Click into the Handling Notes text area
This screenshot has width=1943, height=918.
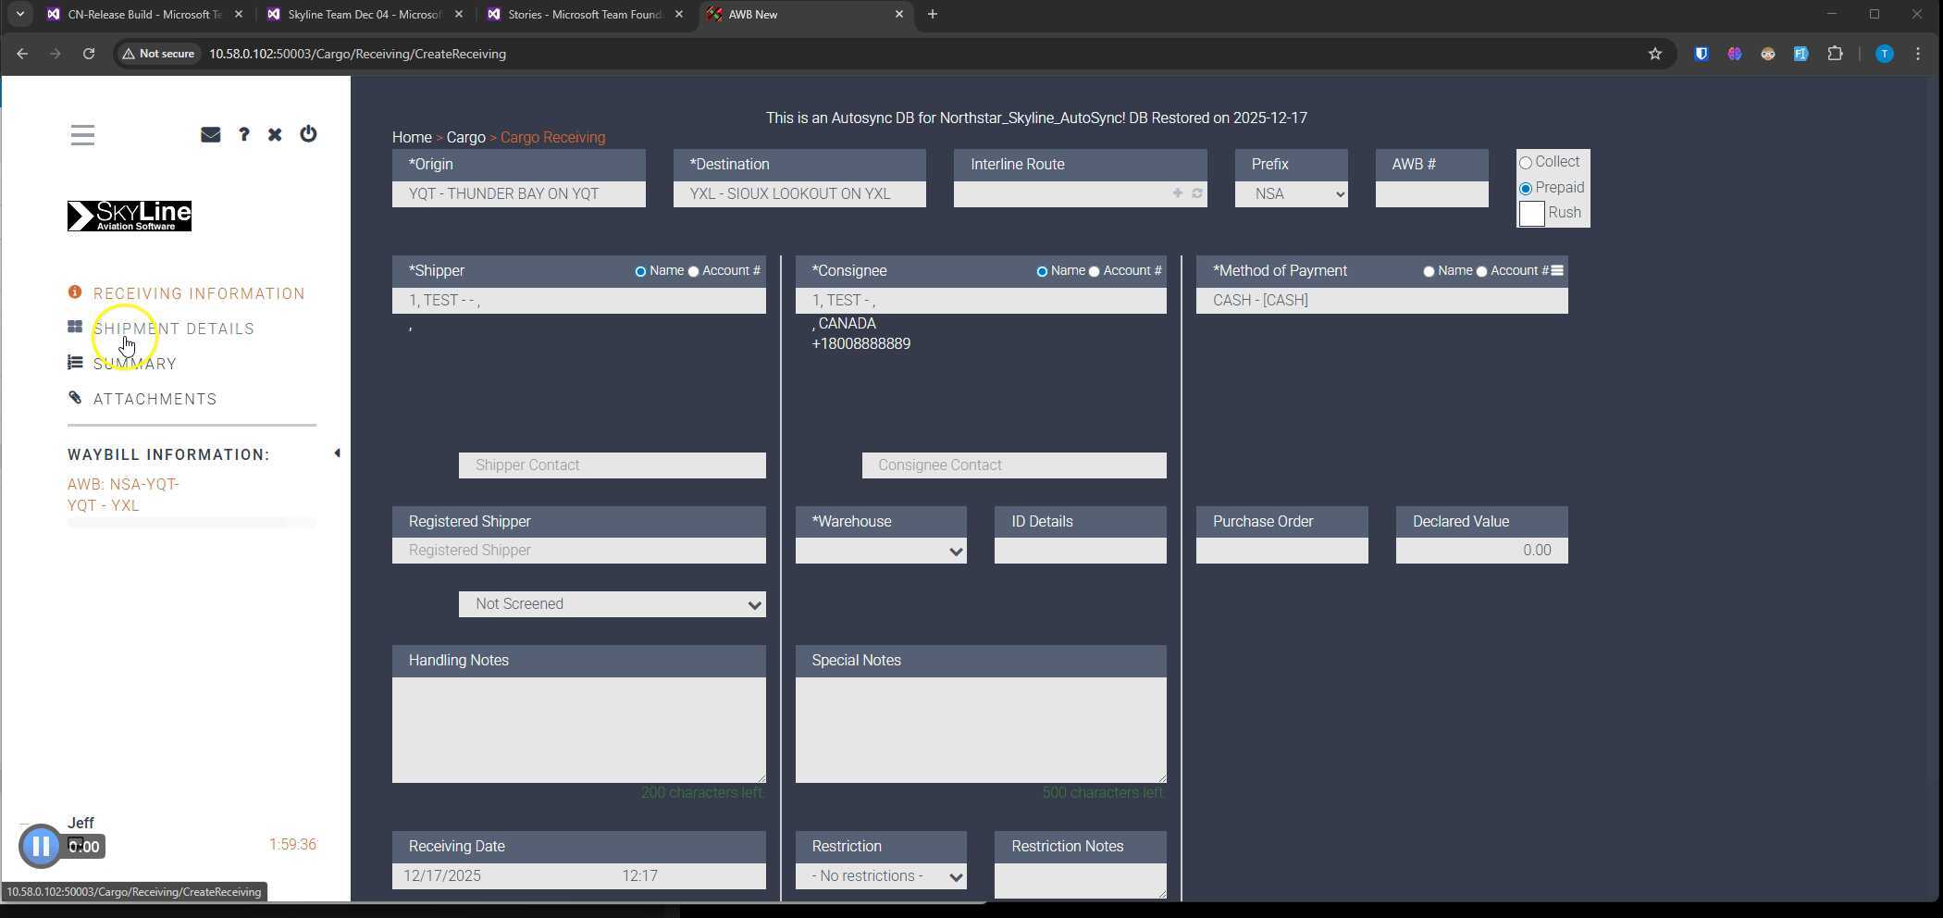(578, 729)
